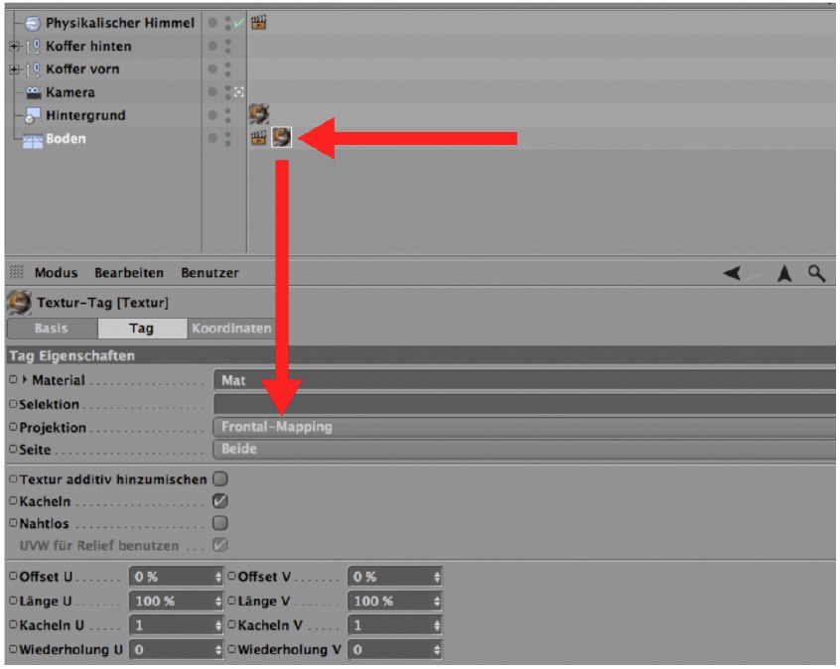This screenshot has height=669, width=840.
Task: Click the Länge V stepper arrows
Action: click(x=437, y=601)
